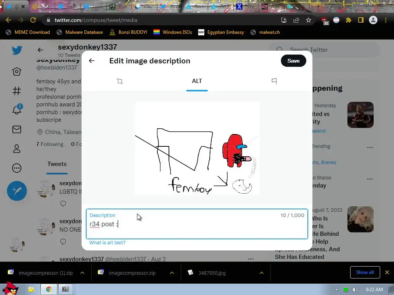Expand options for 3487950.jpg download
This screenshot has height=295, width=394.
[x=262, y=273]
